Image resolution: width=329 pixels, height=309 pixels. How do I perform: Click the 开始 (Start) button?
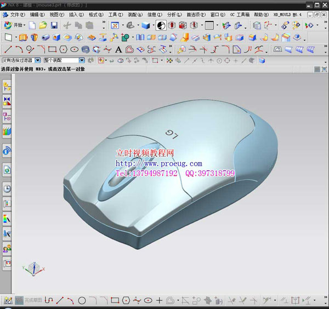click(x=15, y=25)
